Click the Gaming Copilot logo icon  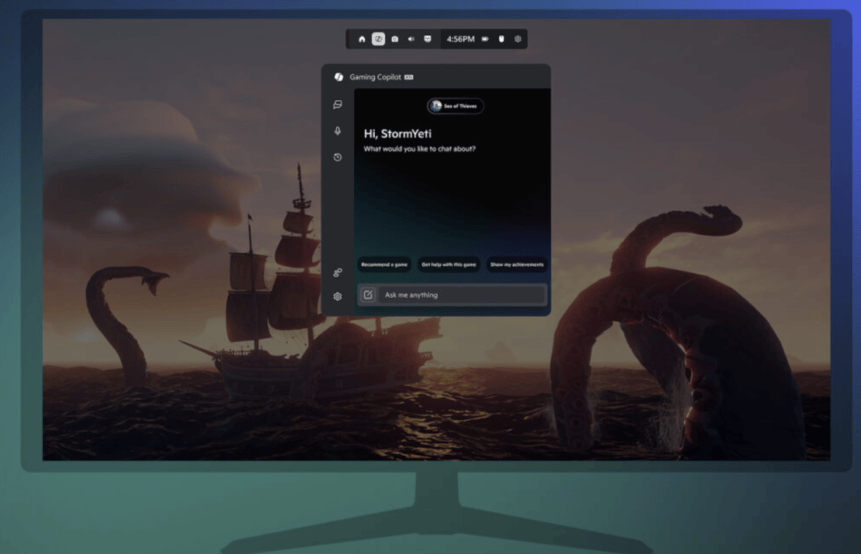coord(338,77)
